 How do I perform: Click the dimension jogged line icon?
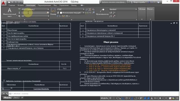point(93,9)
